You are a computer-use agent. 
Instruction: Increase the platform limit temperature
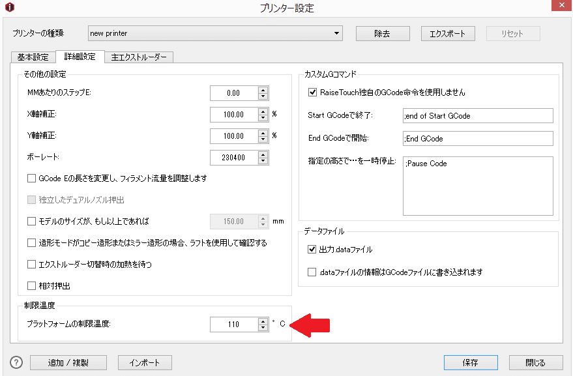click(x=263, y=321)
